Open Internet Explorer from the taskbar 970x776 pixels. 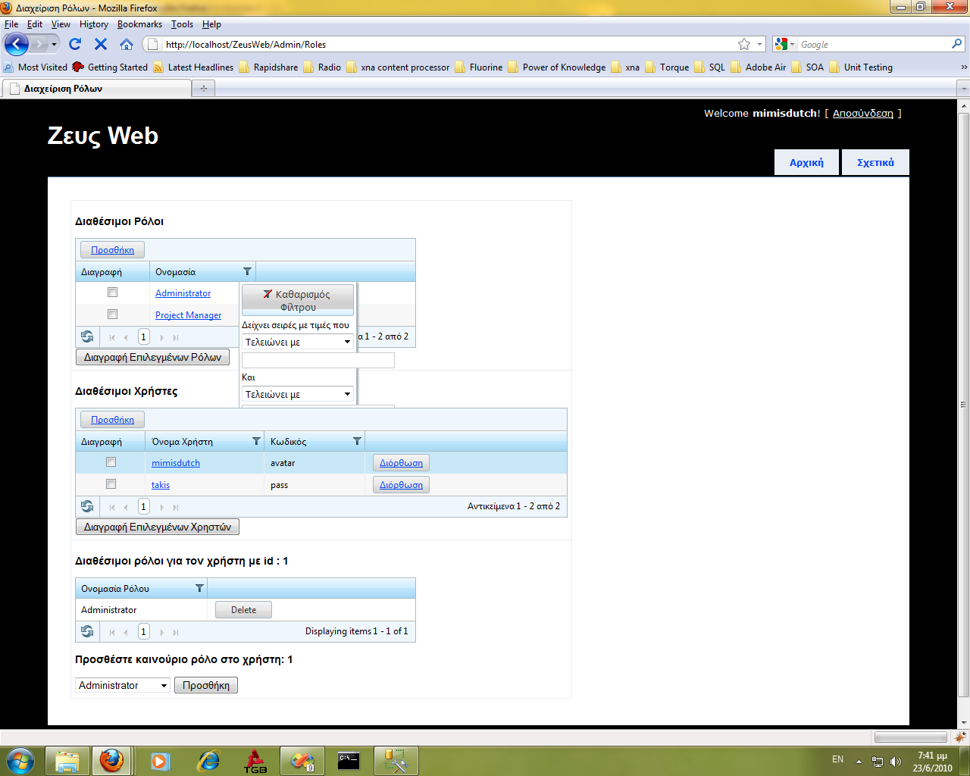[208, 761]
